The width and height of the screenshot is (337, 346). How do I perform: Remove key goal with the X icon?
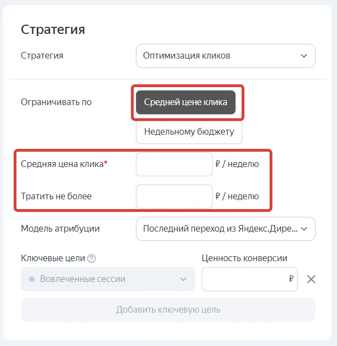point(311,279)
